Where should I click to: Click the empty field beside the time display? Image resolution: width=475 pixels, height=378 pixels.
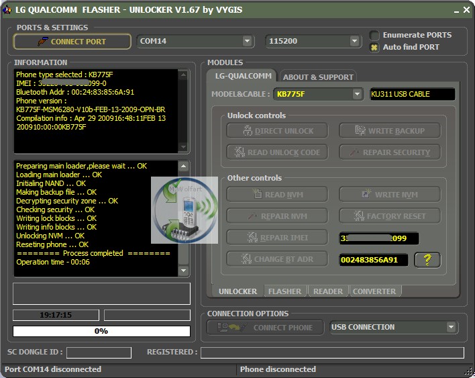147,315
